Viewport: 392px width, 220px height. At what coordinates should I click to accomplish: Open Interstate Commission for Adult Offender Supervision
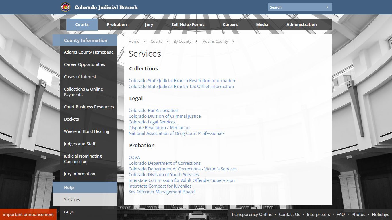coord(182,180)
